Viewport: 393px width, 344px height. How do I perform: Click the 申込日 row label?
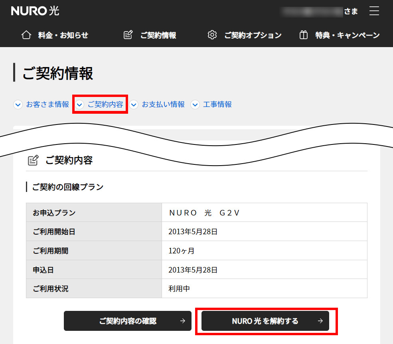(43, 270)
